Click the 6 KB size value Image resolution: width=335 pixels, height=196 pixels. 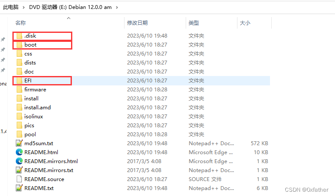tap(262, 188)
